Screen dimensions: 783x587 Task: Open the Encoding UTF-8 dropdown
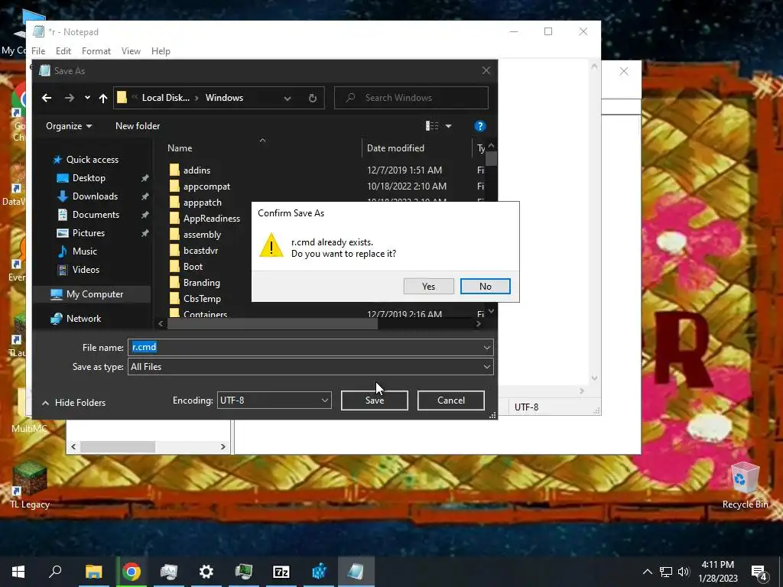tap(275, 401)
